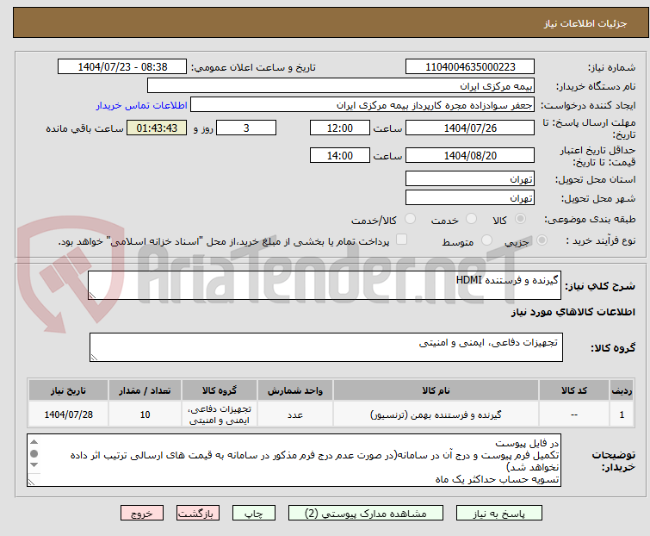Select the کالا/خدمت radio button
The width and height of the screenshot is (650, 536).
click(x=410, y=219)
